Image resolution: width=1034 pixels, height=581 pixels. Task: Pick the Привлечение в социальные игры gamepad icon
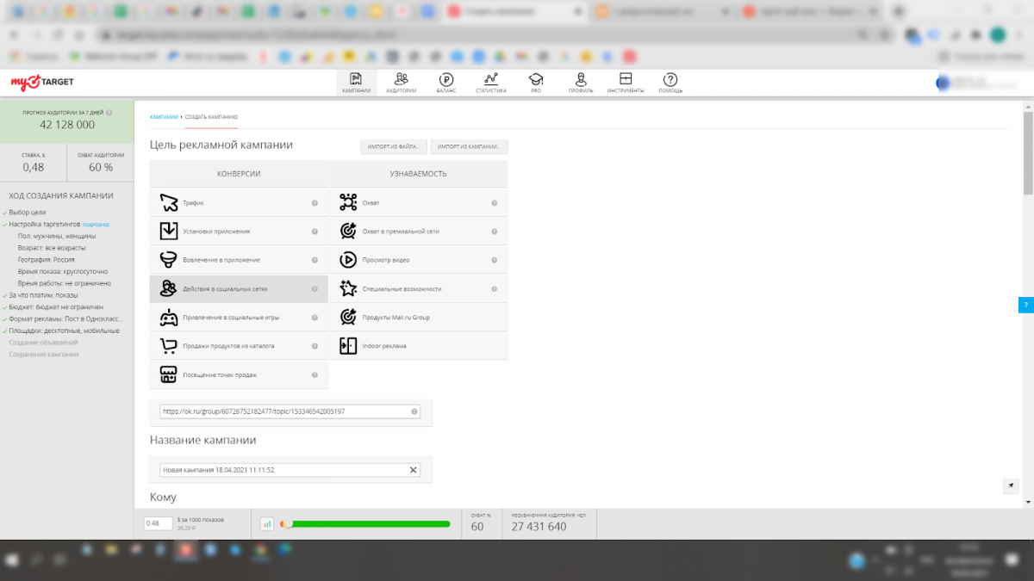169,318
